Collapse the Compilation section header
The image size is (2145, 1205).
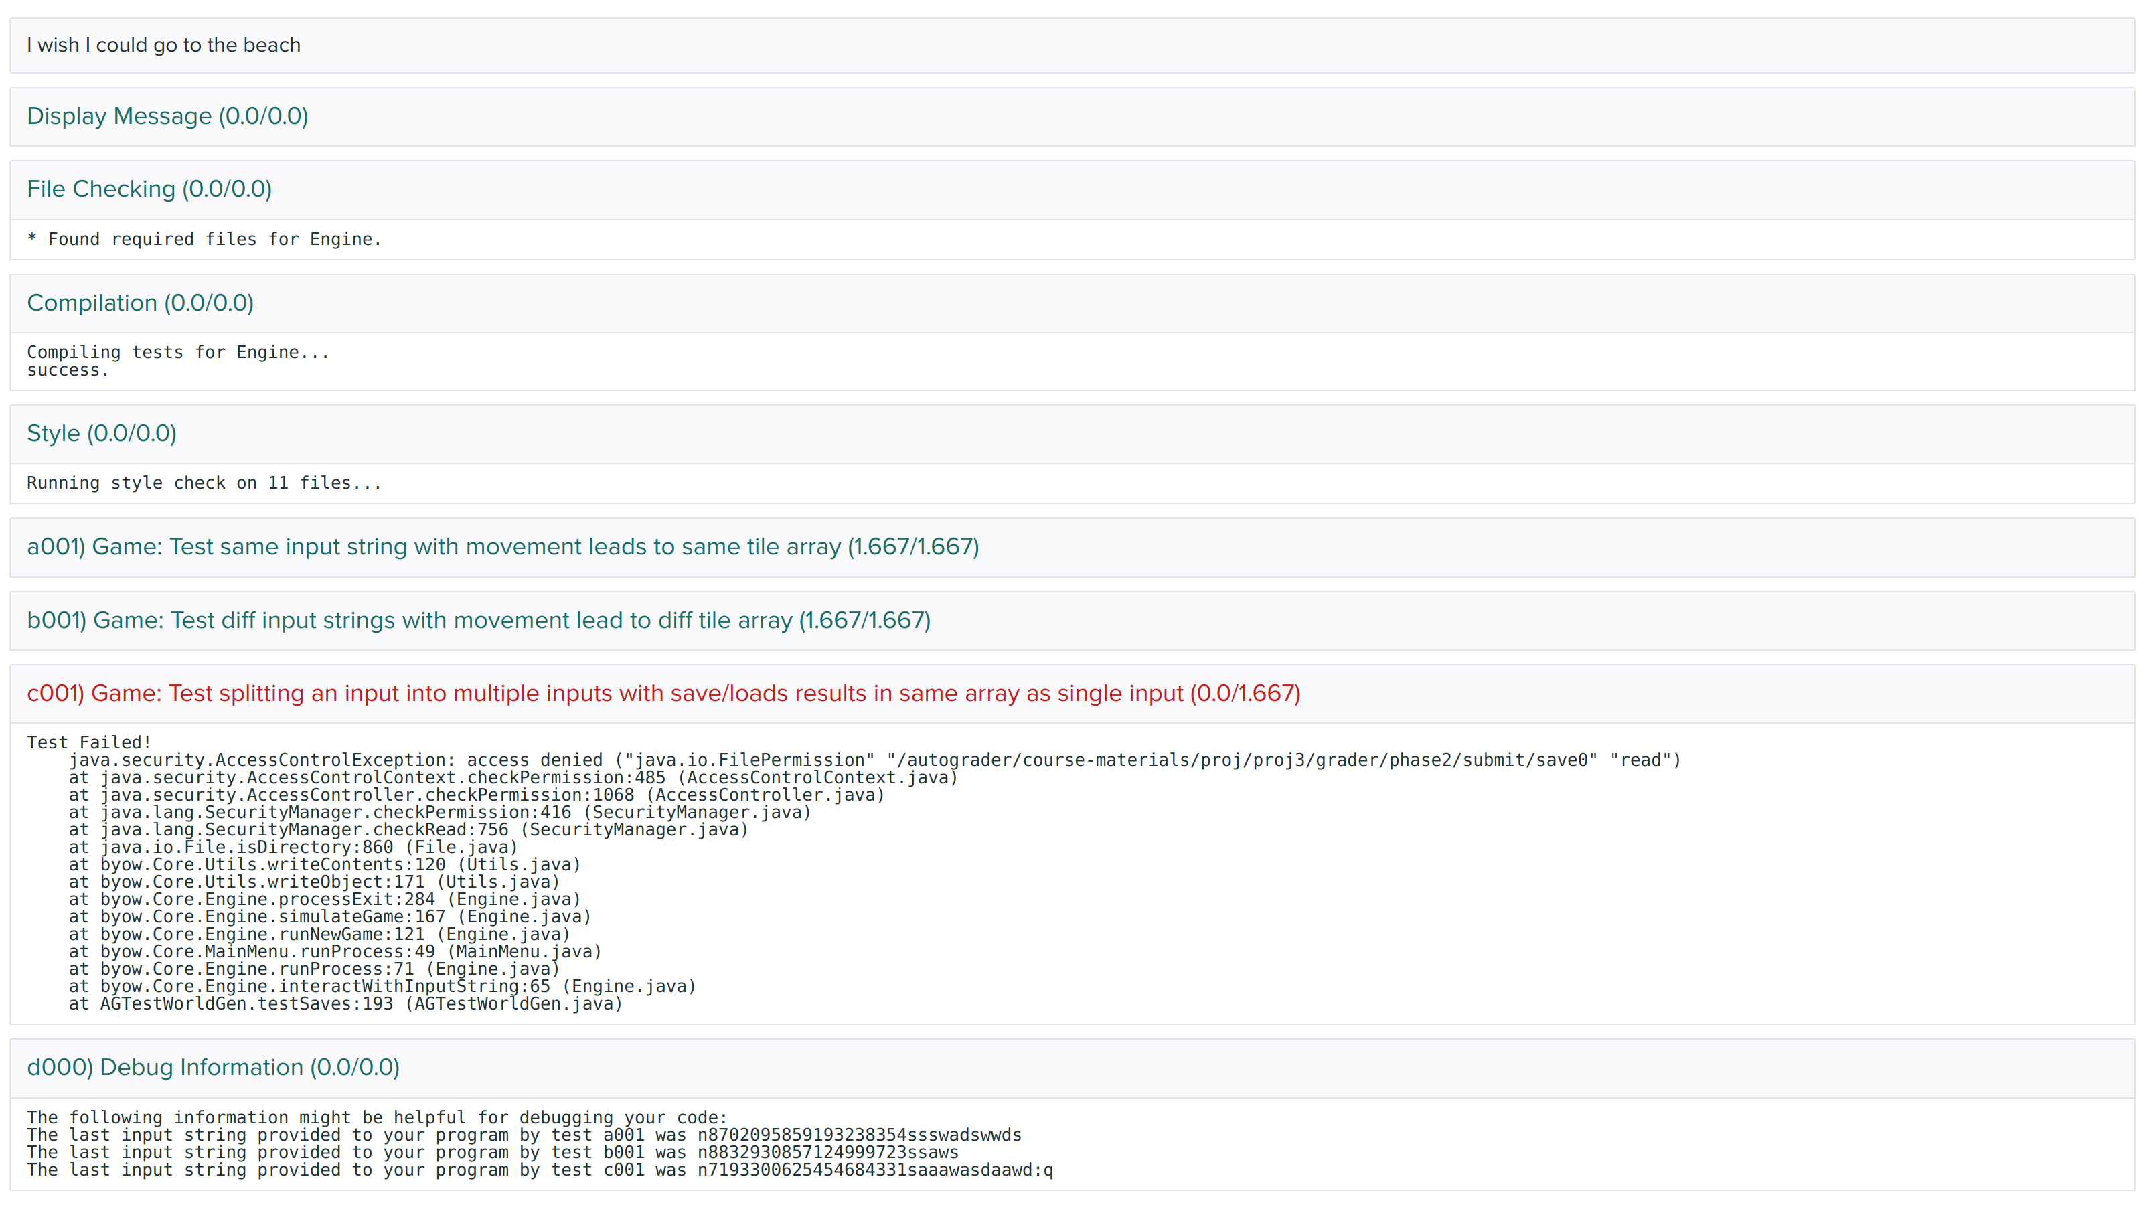pos(140,303)
